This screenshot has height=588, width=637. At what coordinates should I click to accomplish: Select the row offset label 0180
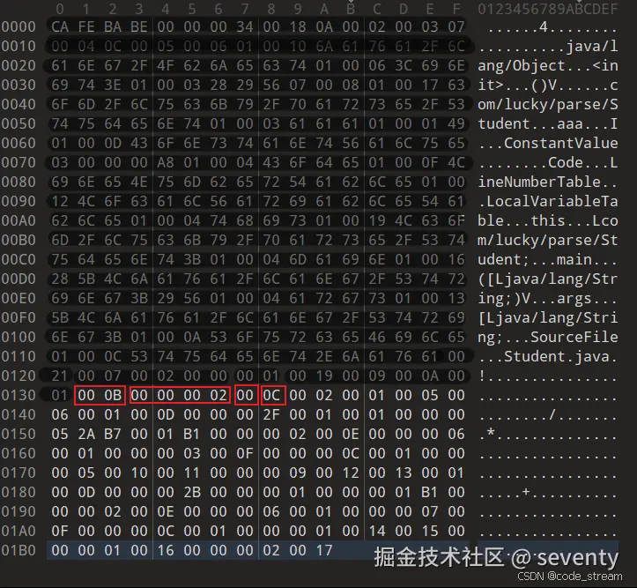coord(19,492)
